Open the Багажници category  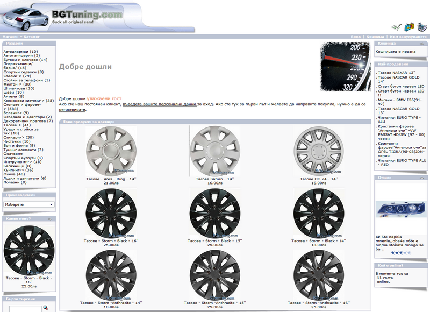[17, 166]
